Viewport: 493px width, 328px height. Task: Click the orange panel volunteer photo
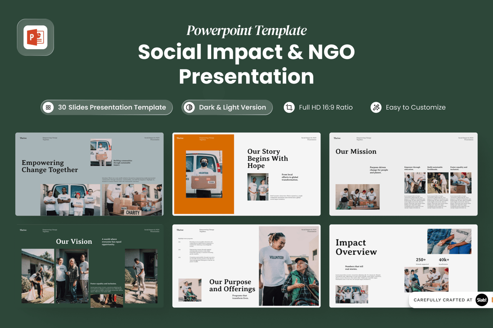[204, 174]
